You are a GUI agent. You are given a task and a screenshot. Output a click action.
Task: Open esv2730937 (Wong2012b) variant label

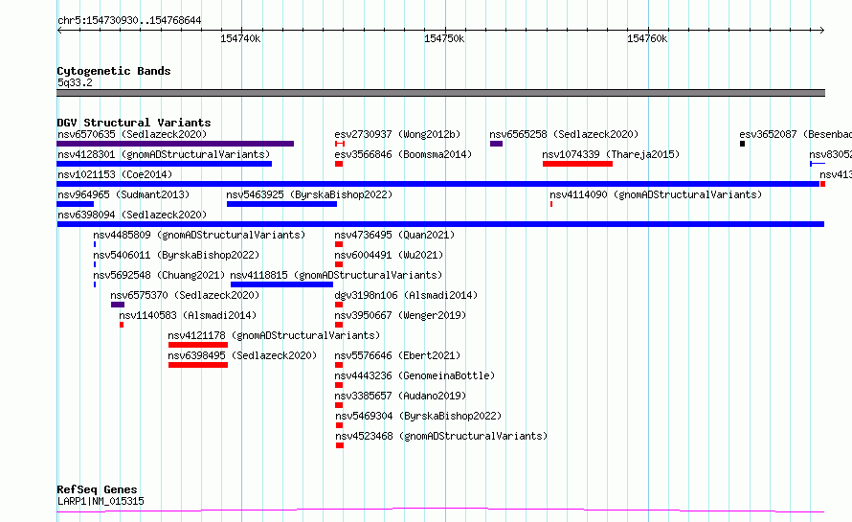coord(397,134)
